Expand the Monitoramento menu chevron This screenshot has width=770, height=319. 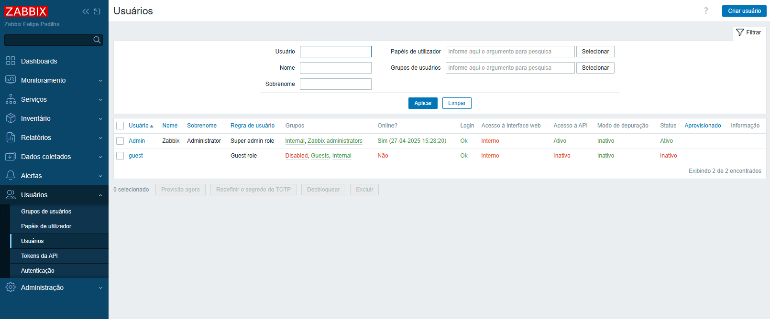coord(100,81)
